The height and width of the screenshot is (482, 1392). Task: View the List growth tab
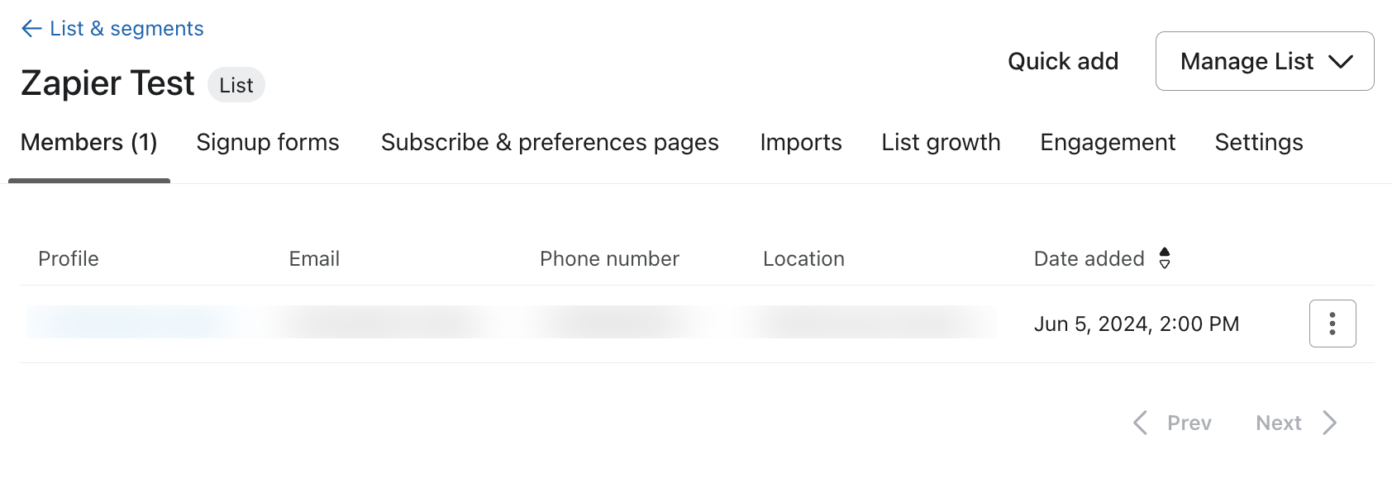point(941,143)
